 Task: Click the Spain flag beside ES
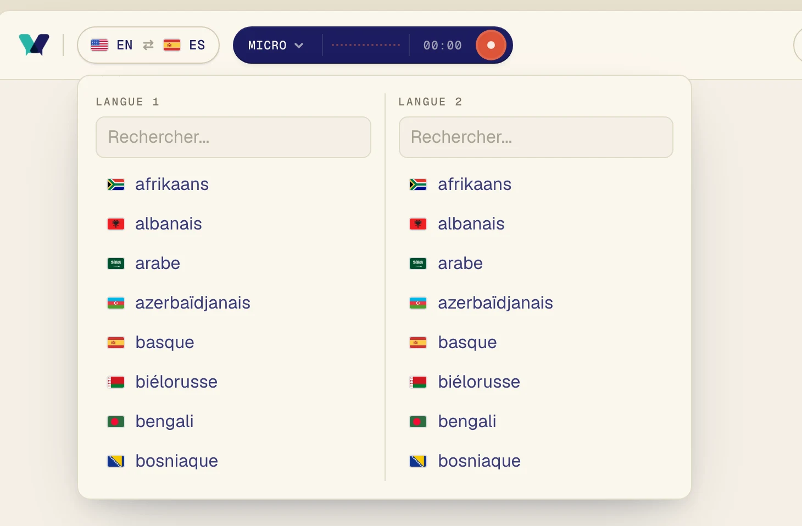tap(172, 45)
